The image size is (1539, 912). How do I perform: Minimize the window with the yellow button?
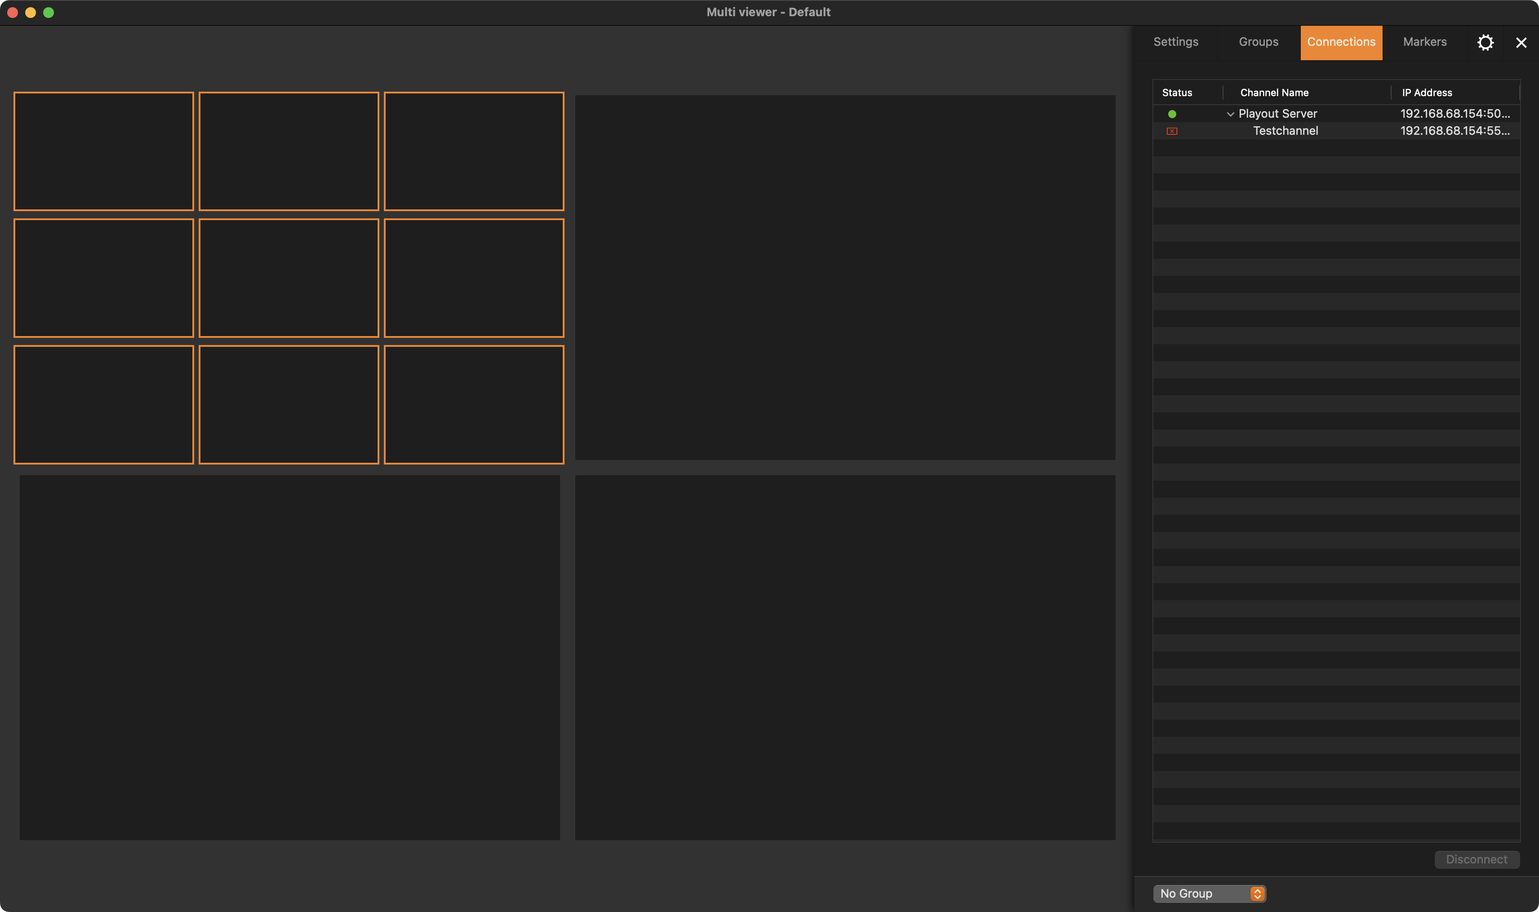point(30,12)
